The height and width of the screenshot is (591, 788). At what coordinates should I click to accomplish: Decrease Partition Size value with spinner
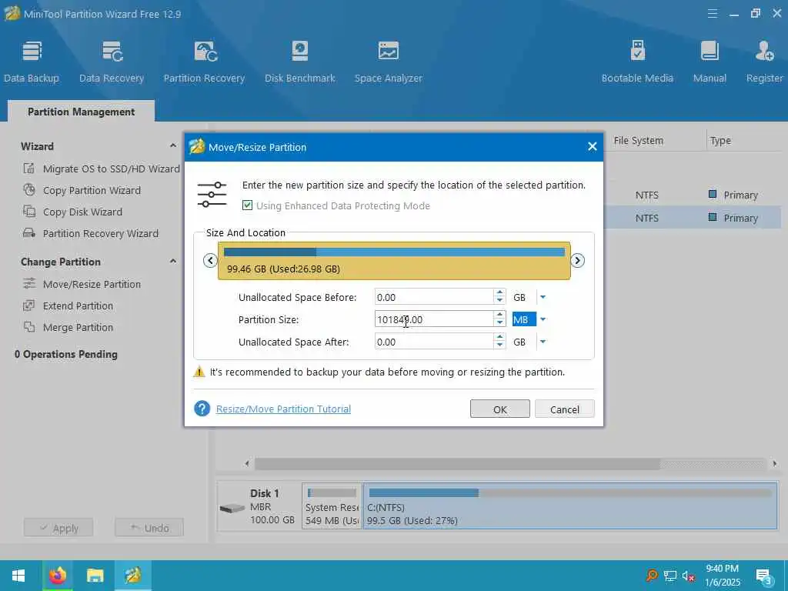click(499, 323)
